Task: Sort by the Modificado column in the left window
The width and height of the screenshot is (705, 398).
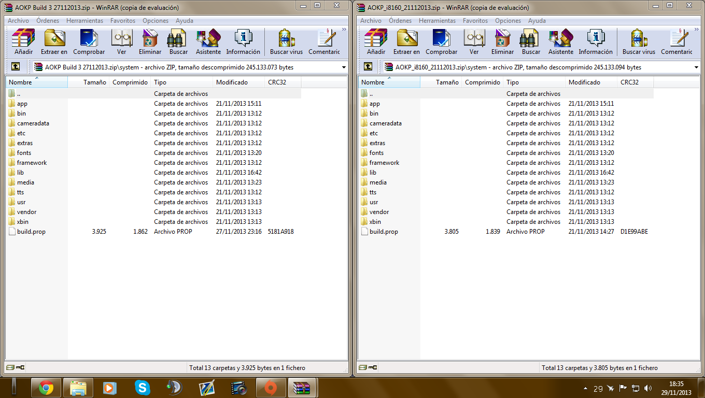Action: 239,82
